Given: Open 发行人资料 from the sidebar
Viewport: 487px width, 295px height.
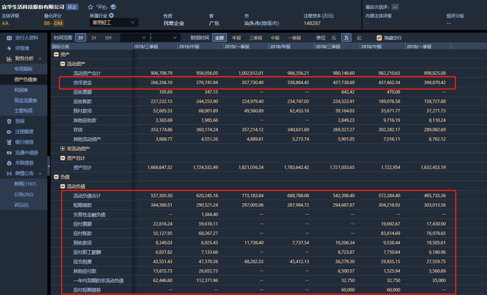Looking at the screenshot, I should pos(26,38).
